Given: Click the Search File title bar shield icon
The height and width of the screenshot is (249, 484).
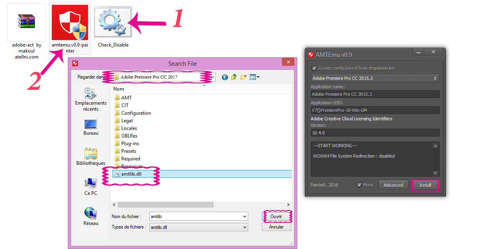Looking at the screenshot, I should [75, 63].
